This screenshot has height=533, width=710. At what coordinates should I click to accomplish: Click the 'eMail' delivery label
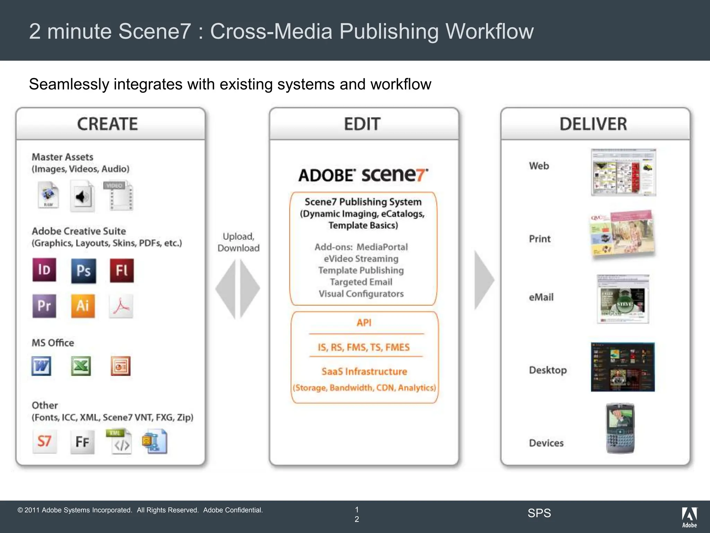click(x=541, y=297)
